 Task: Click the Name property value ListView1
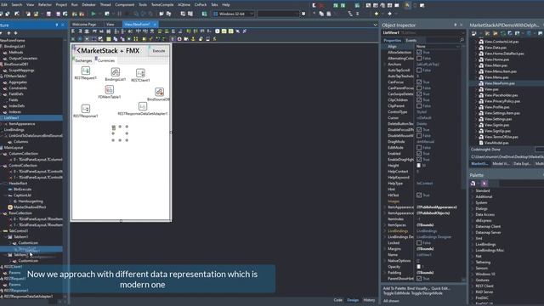pyautogui.click(x=424, y=255)
